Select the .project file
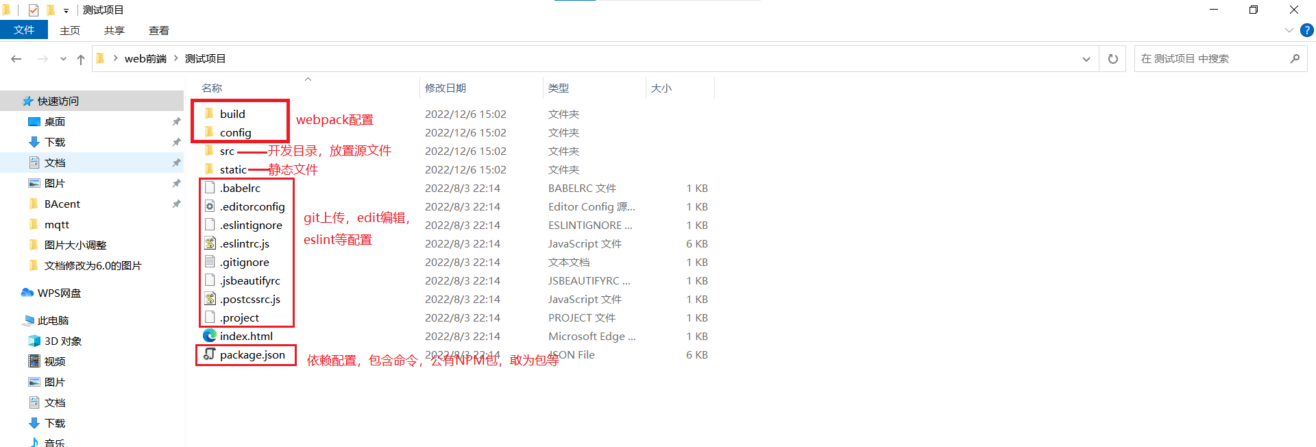The width and height of the screenshot is (1316, 447). pyautogui.click(x=239, y=317)
